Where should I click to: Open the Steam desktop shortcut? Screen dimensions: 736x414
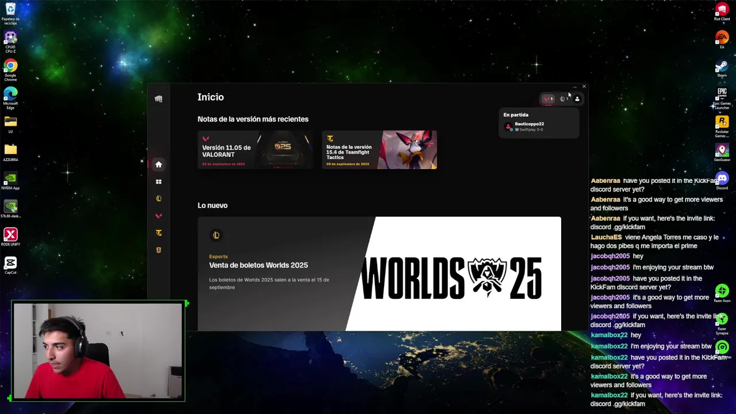click(x=722, y=68)
